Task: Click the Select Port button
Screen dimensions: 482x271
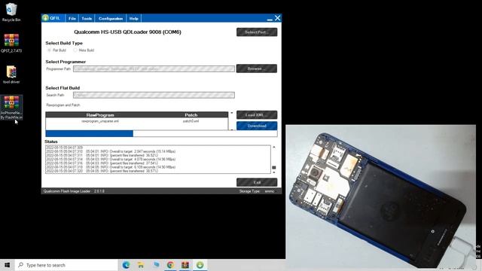Action: click(257, 32)
